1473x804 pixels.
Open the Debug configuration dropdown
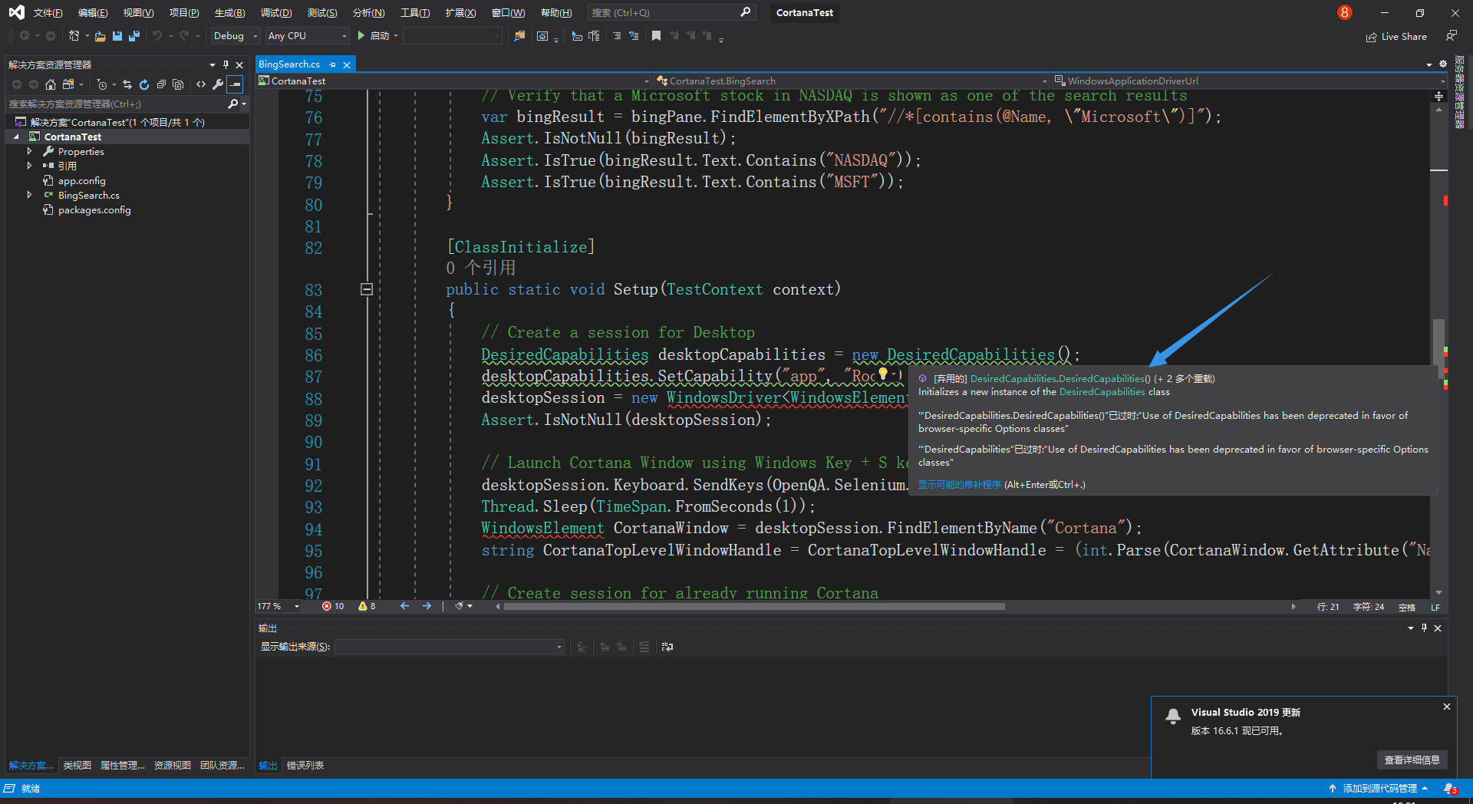[234, 35]
